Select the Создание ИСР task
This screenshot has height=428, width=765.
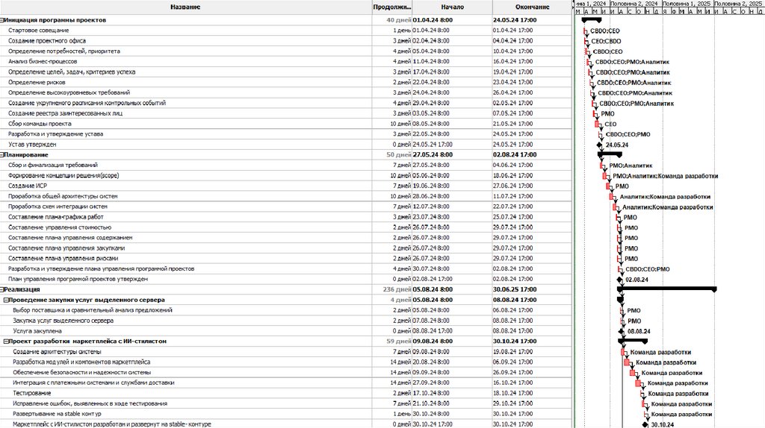tap(28, 186)
